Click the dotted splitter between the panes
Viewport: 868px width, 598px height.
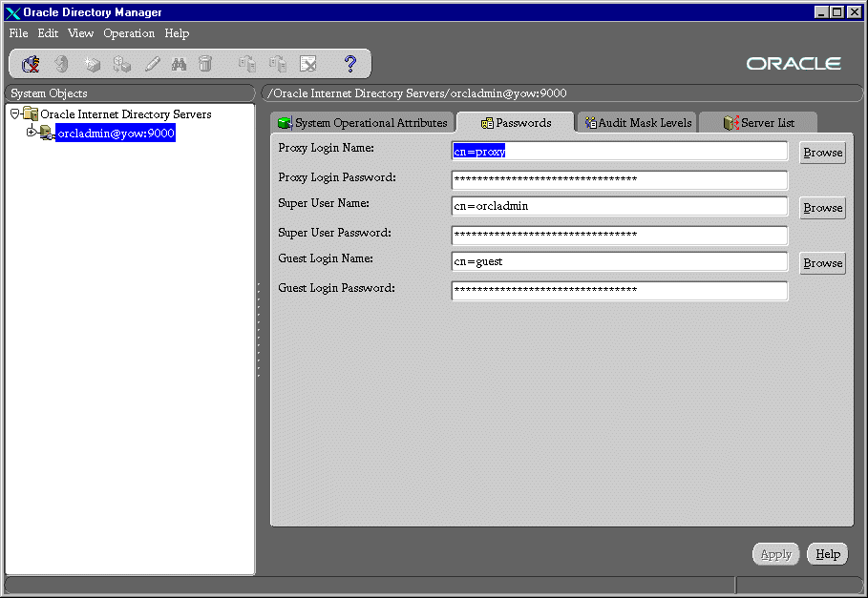pos(258,329)
